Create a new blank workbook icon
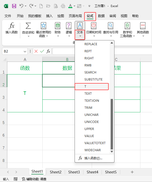The width and height of the screenshot is (152, 182). coord(41,6)
